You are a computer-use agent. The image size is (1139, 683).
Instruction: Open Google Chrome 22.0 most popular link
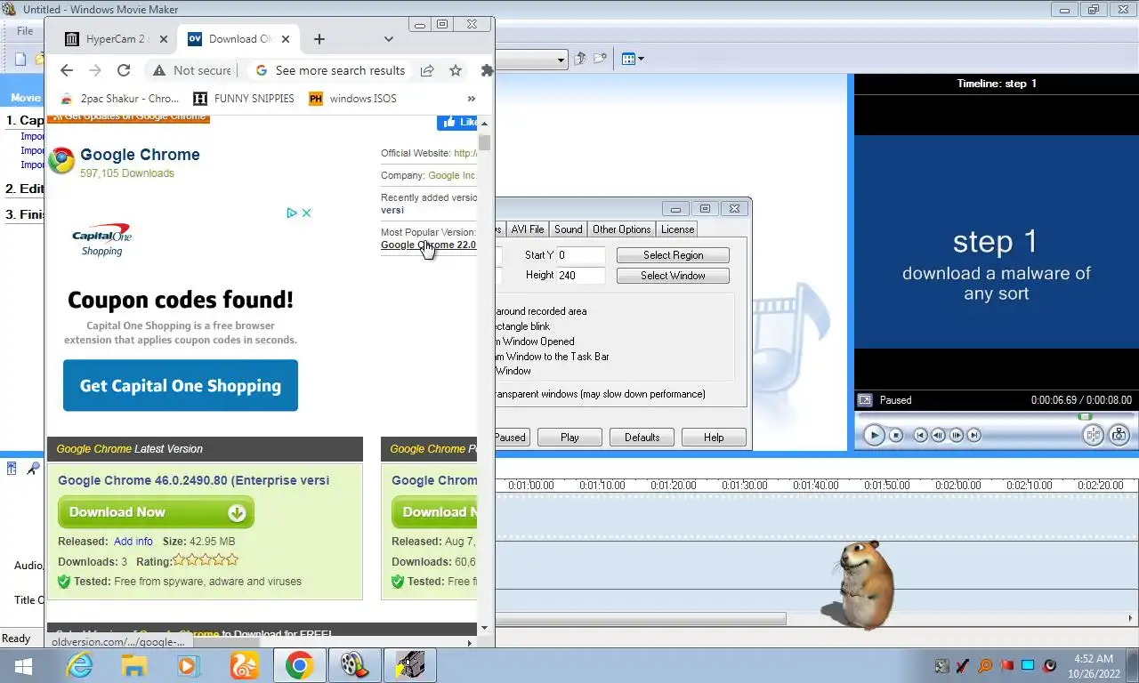429,245
